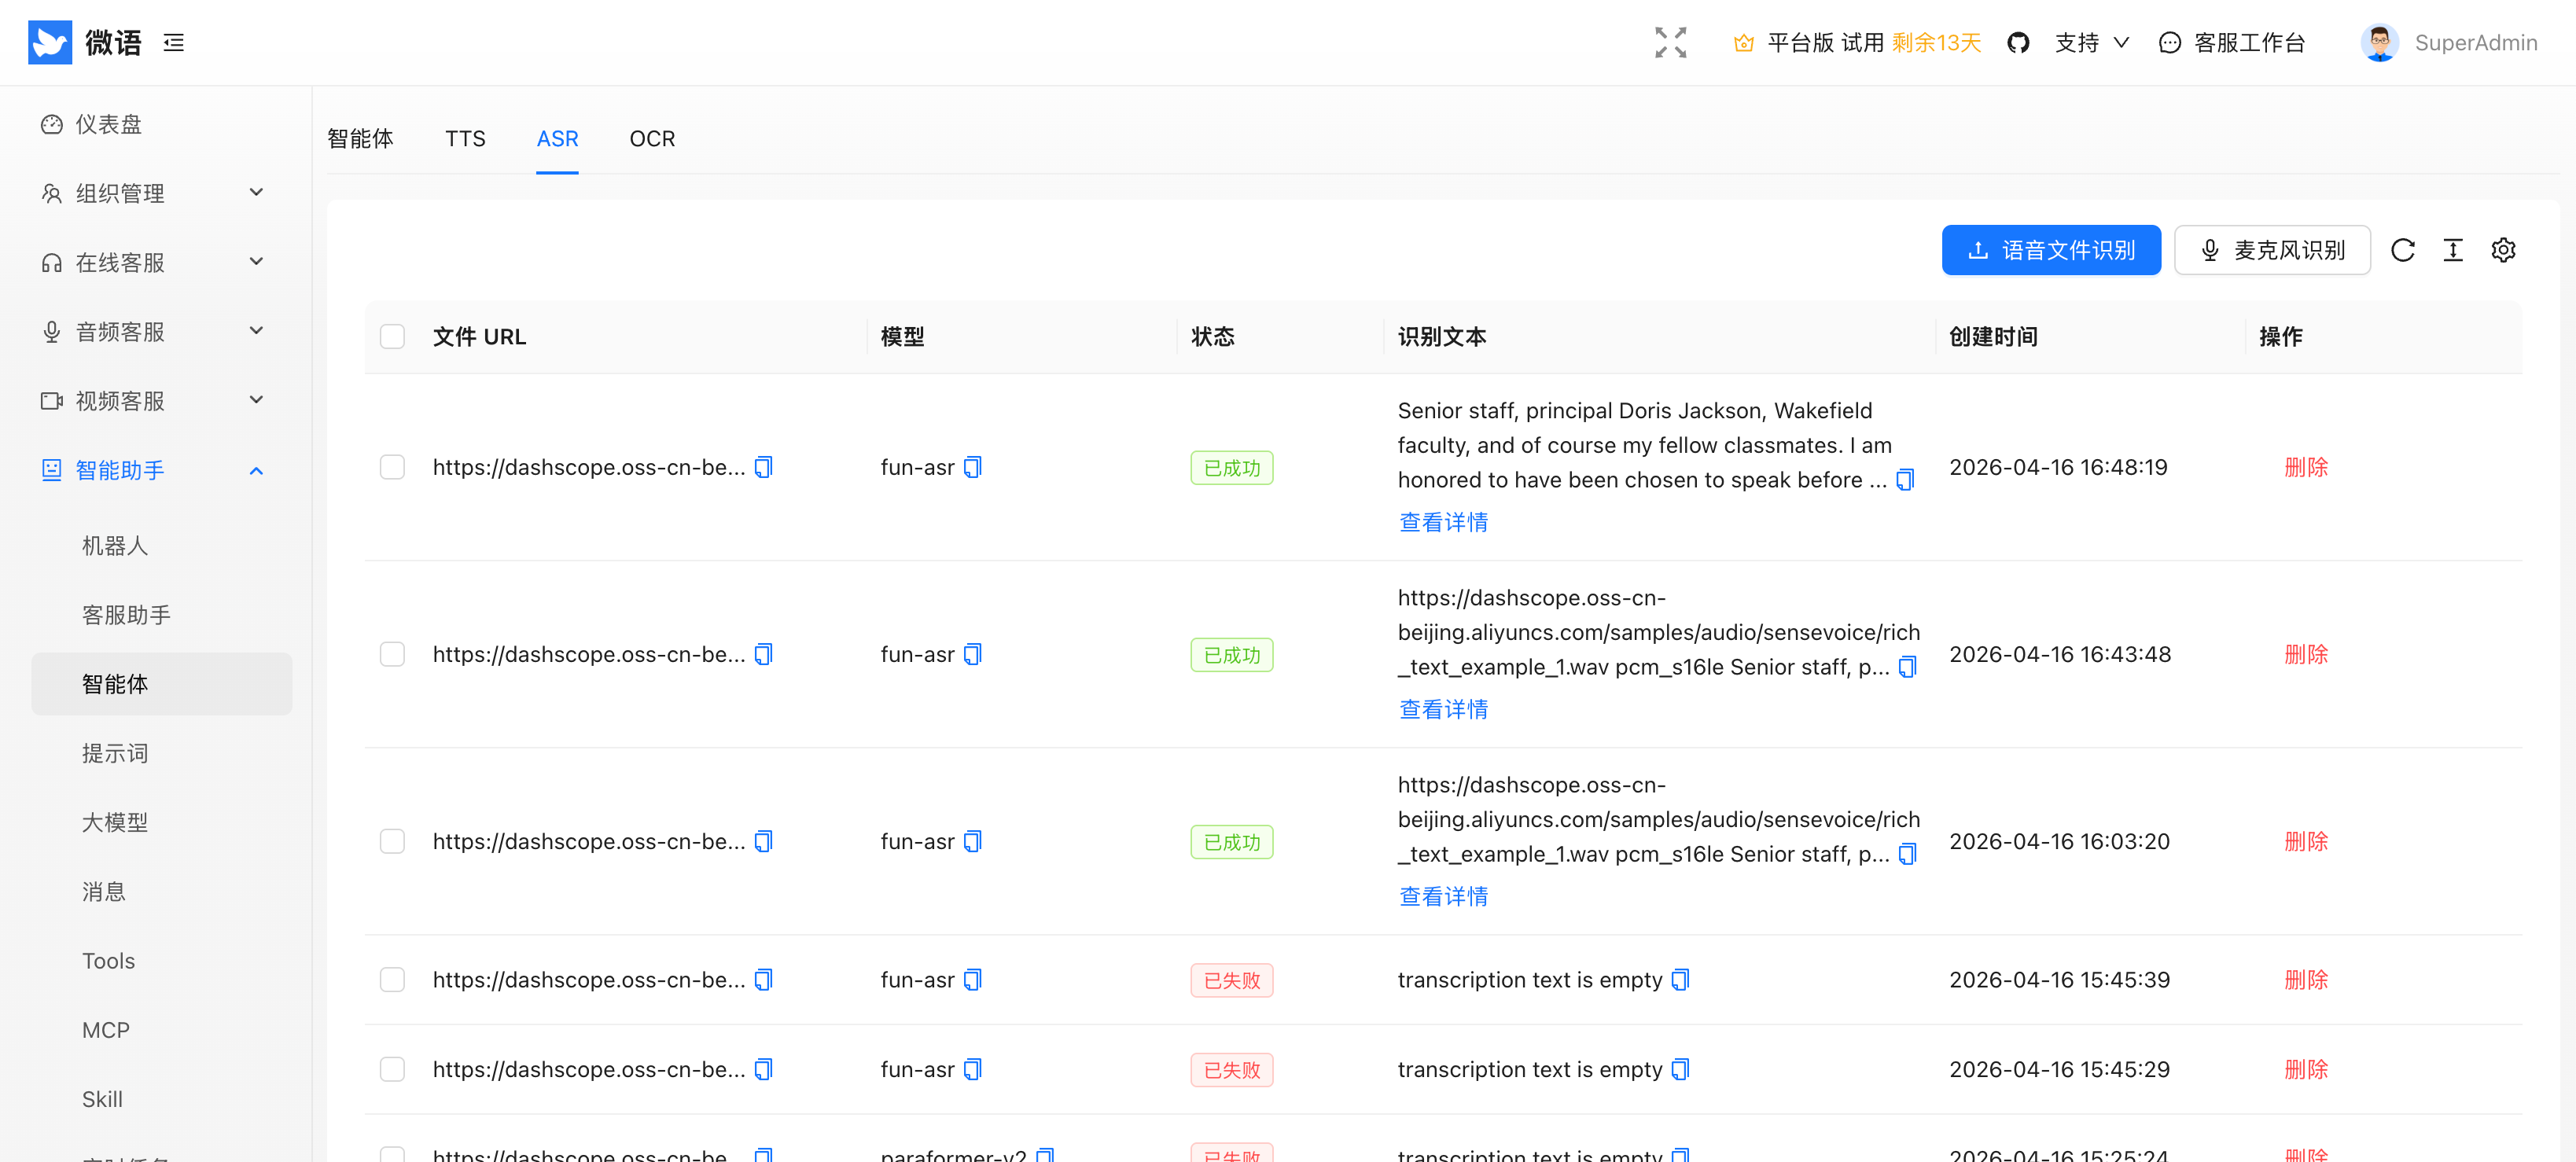The width and height of the screenshot is (2576, 1162).
Task: Click the SuperAdmin avatar image
Action: (2379, 42)
